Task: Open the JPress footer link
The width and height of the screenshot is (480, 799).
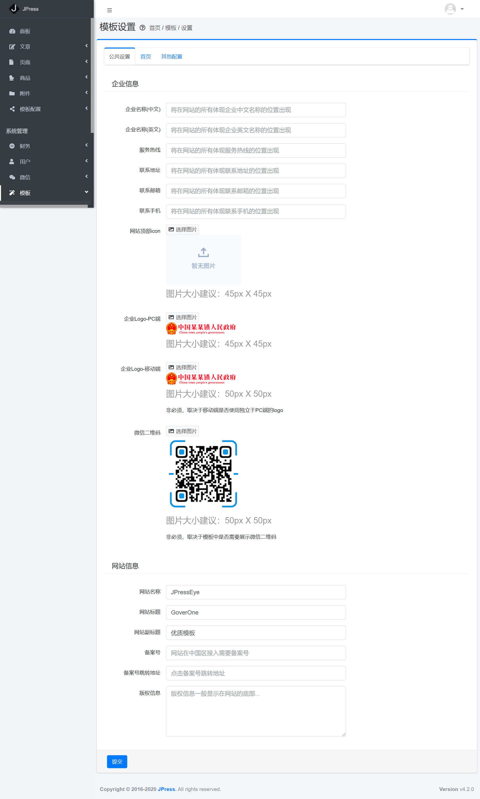Action: click(166, 789)
